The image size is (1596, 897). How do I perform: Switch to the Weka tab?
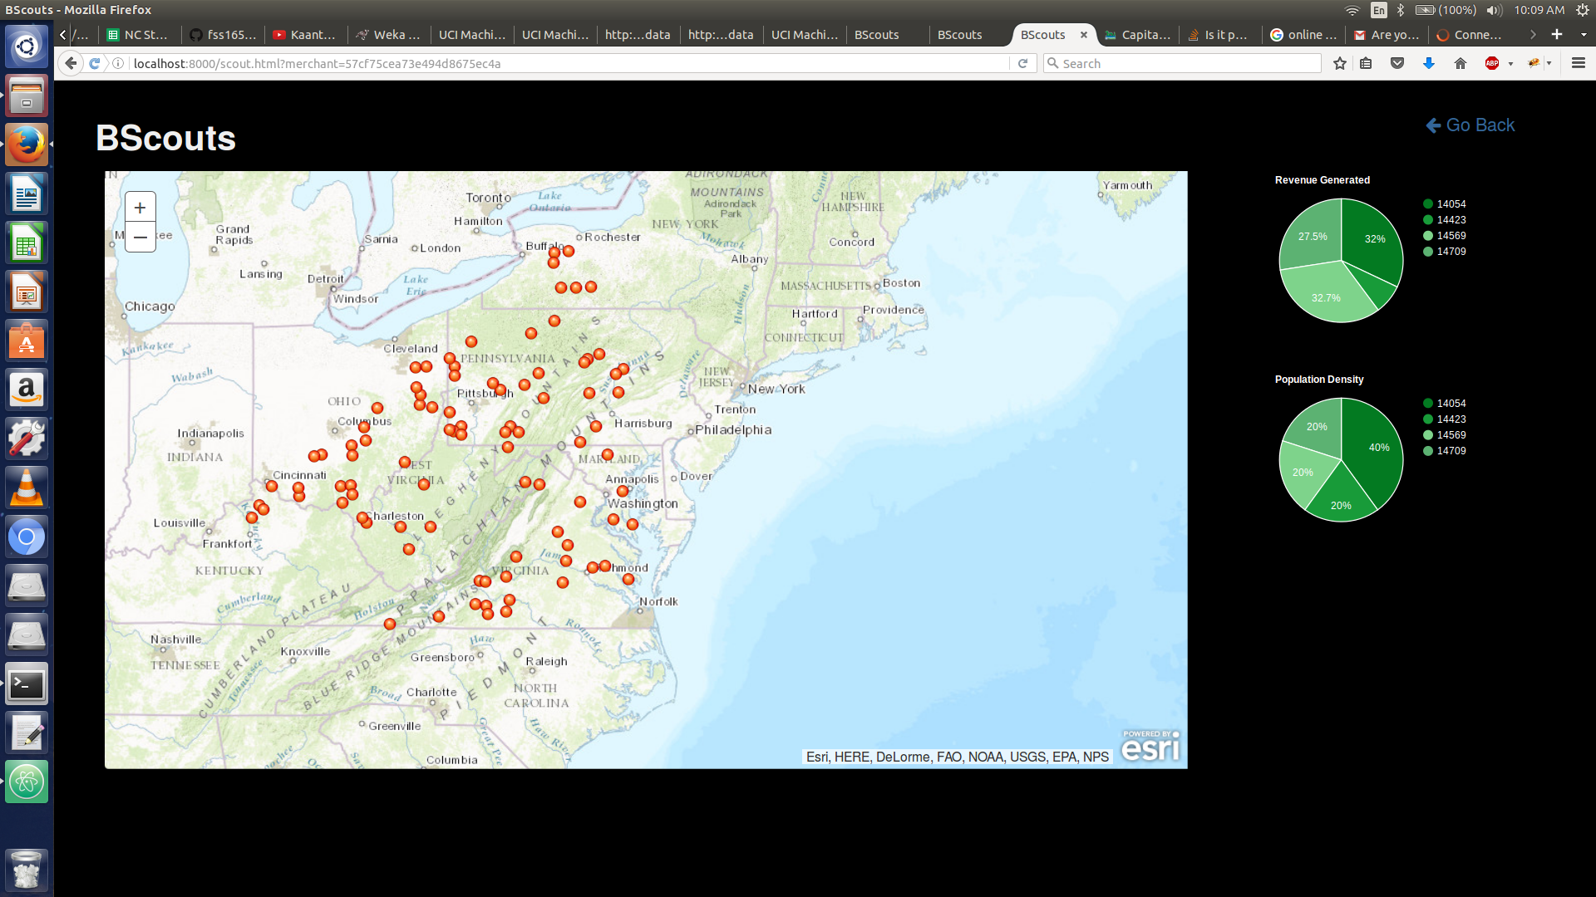(389, 35)
